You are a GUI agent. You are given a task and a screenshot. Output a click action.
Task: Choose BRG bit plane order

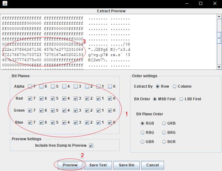[x=164, y=133]
